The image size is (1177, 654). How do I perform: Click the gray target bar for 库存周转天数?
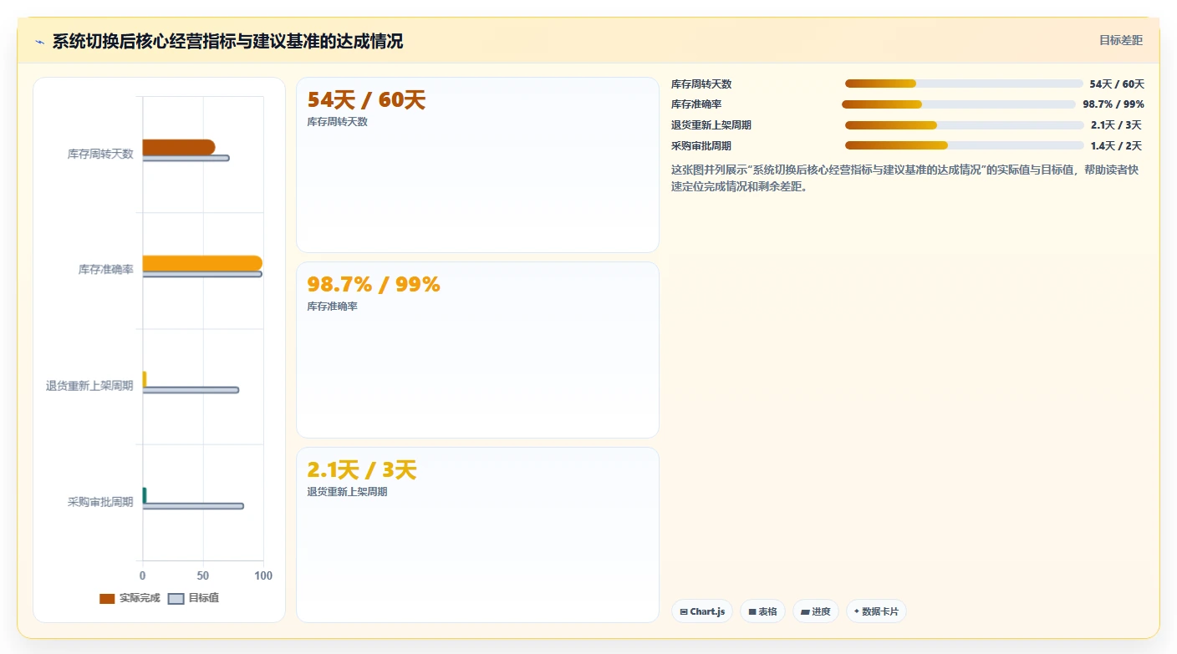click(x=186, y=158)
